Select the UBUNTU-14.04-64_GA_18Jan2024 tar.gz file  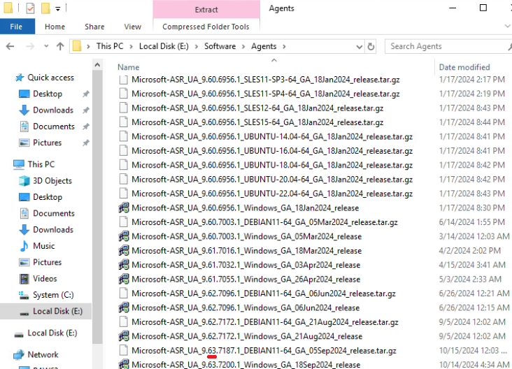[x=272, y=137]
